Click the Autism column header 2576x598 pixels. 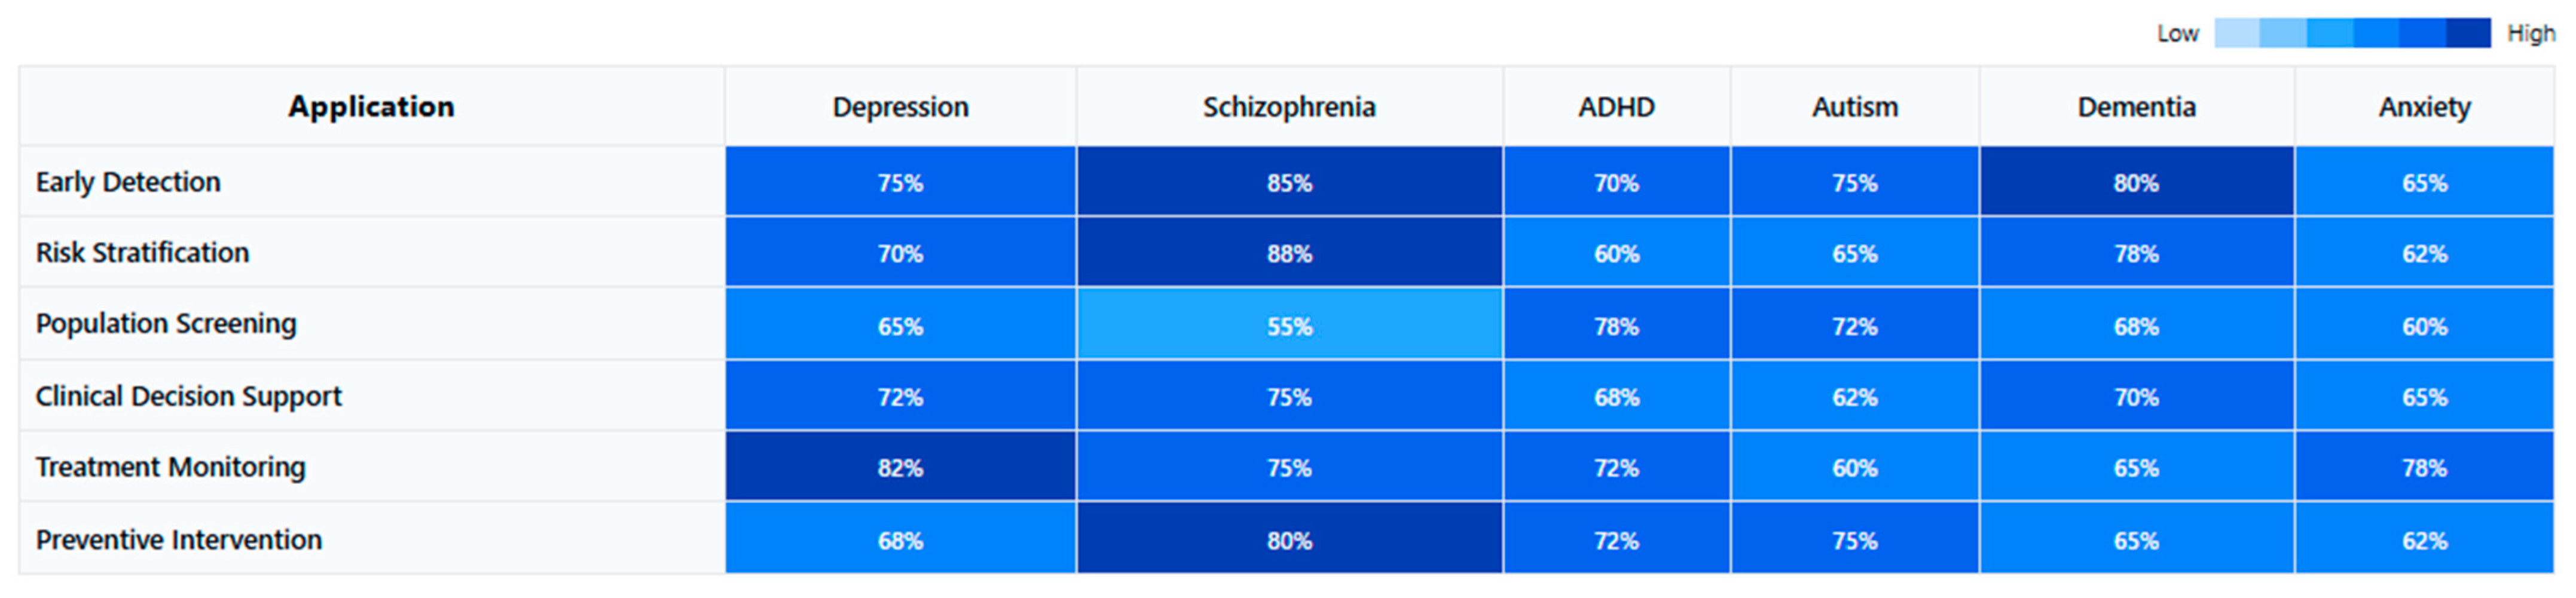click(1854, 107)
